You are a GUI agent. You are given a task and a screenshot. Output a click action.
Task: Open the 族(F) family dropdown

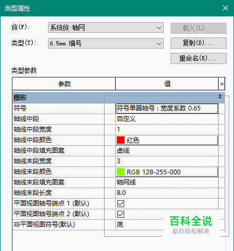[106, 27]
